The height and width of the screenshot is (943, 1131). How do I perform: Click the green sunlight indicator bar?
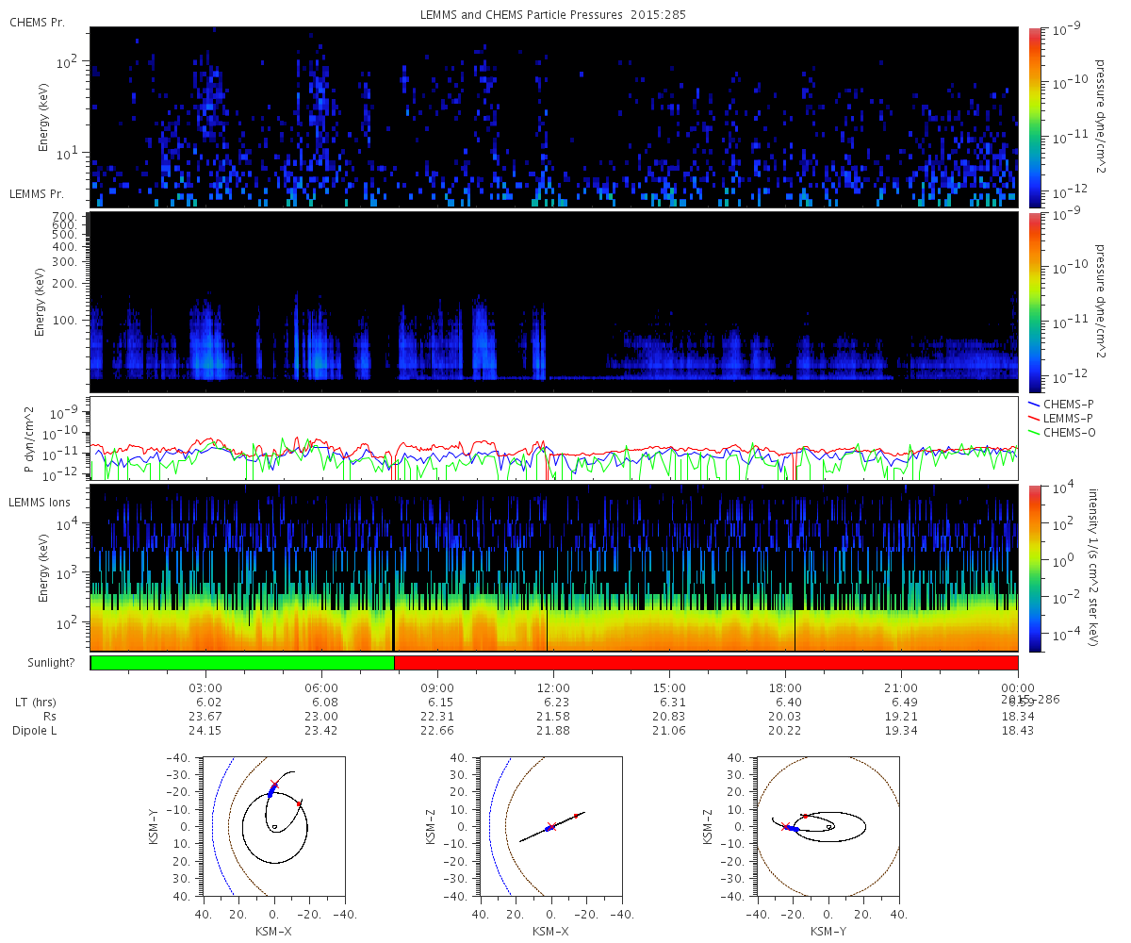242,663
